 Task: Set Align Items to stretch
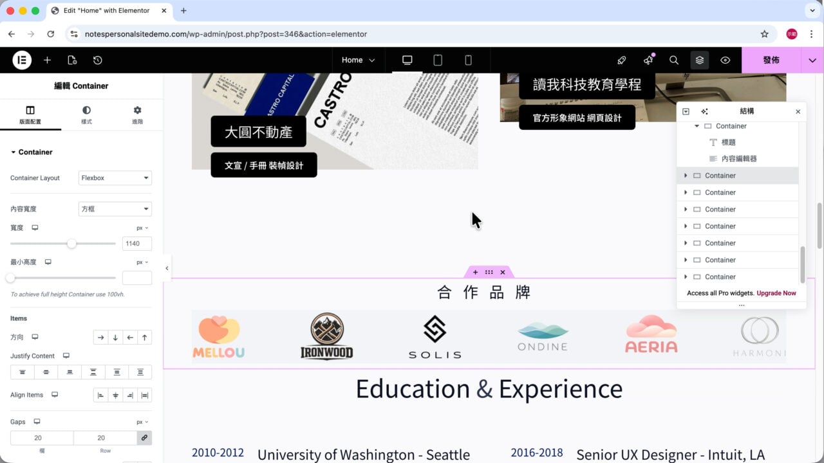(x=145, y=395)
